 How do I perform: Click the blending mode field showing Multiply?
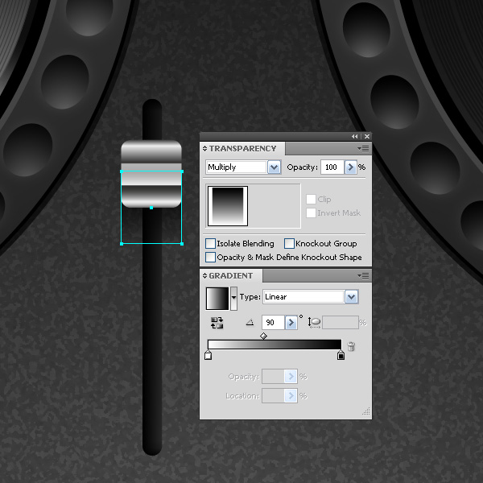tap(236, 167)
